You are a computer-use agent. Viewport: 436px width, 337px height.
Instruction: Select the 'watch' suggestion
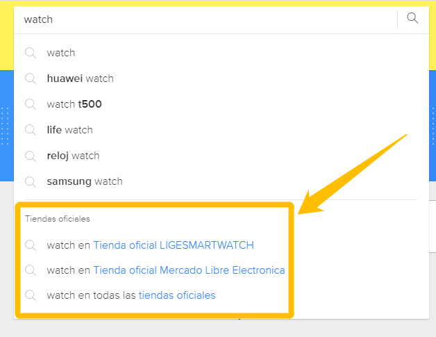[x=61, y=53]
